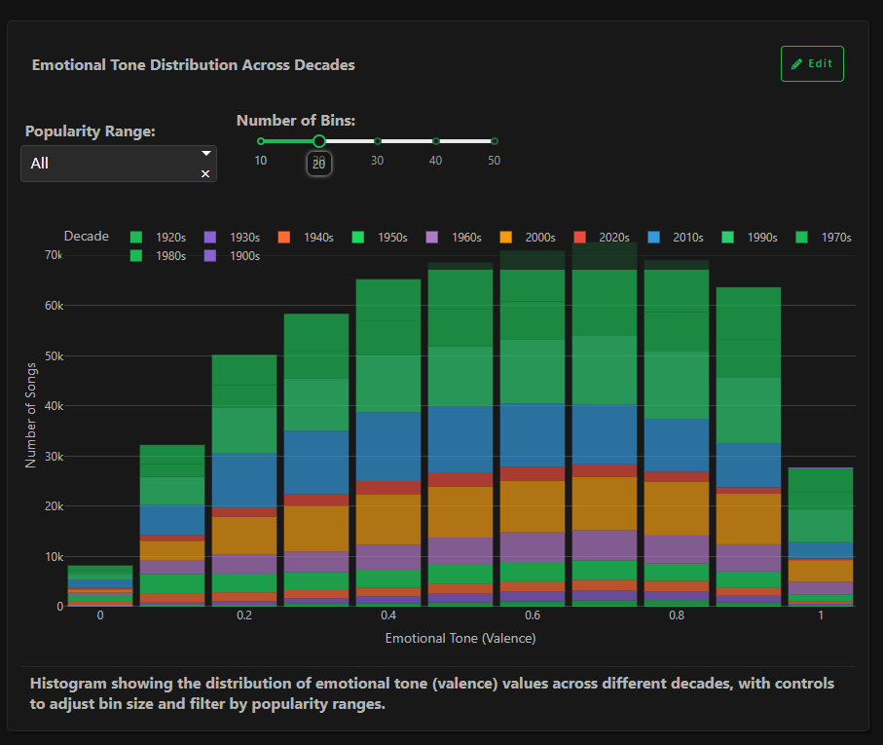Clear the Popularity Range selection with X

205,174
